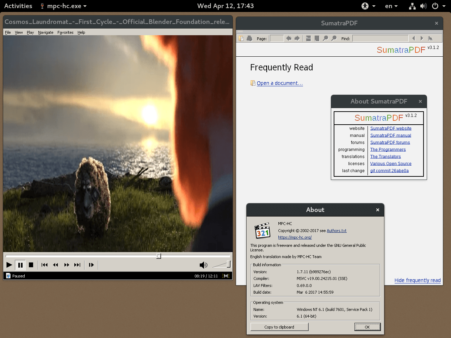Open the Navigate menu in MPC-HC
The width and height of the screenshot is (451, 338).
click(x=45, y=32)
